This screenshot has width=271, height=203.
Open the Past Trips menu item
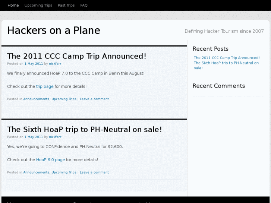click(66, 5)
